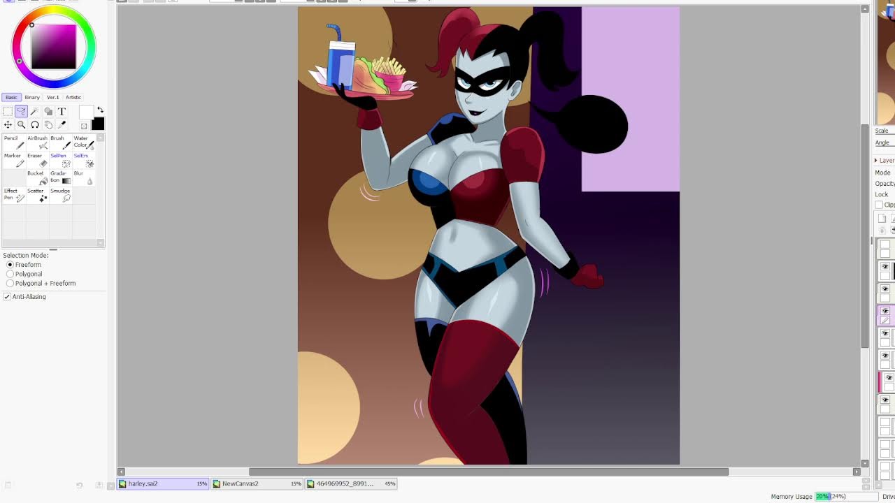Viewport: 895px width, 503px height.
Task: Choose the Water Color brush
Action: (84, 142)
